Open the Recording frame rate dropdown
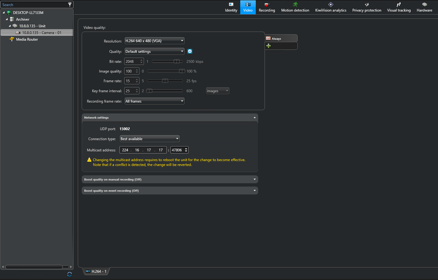 [x=154, y=101]
